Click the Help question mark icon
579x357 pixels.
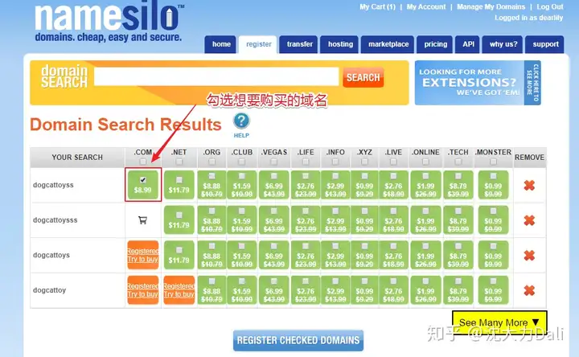click(x=241, y=121)
